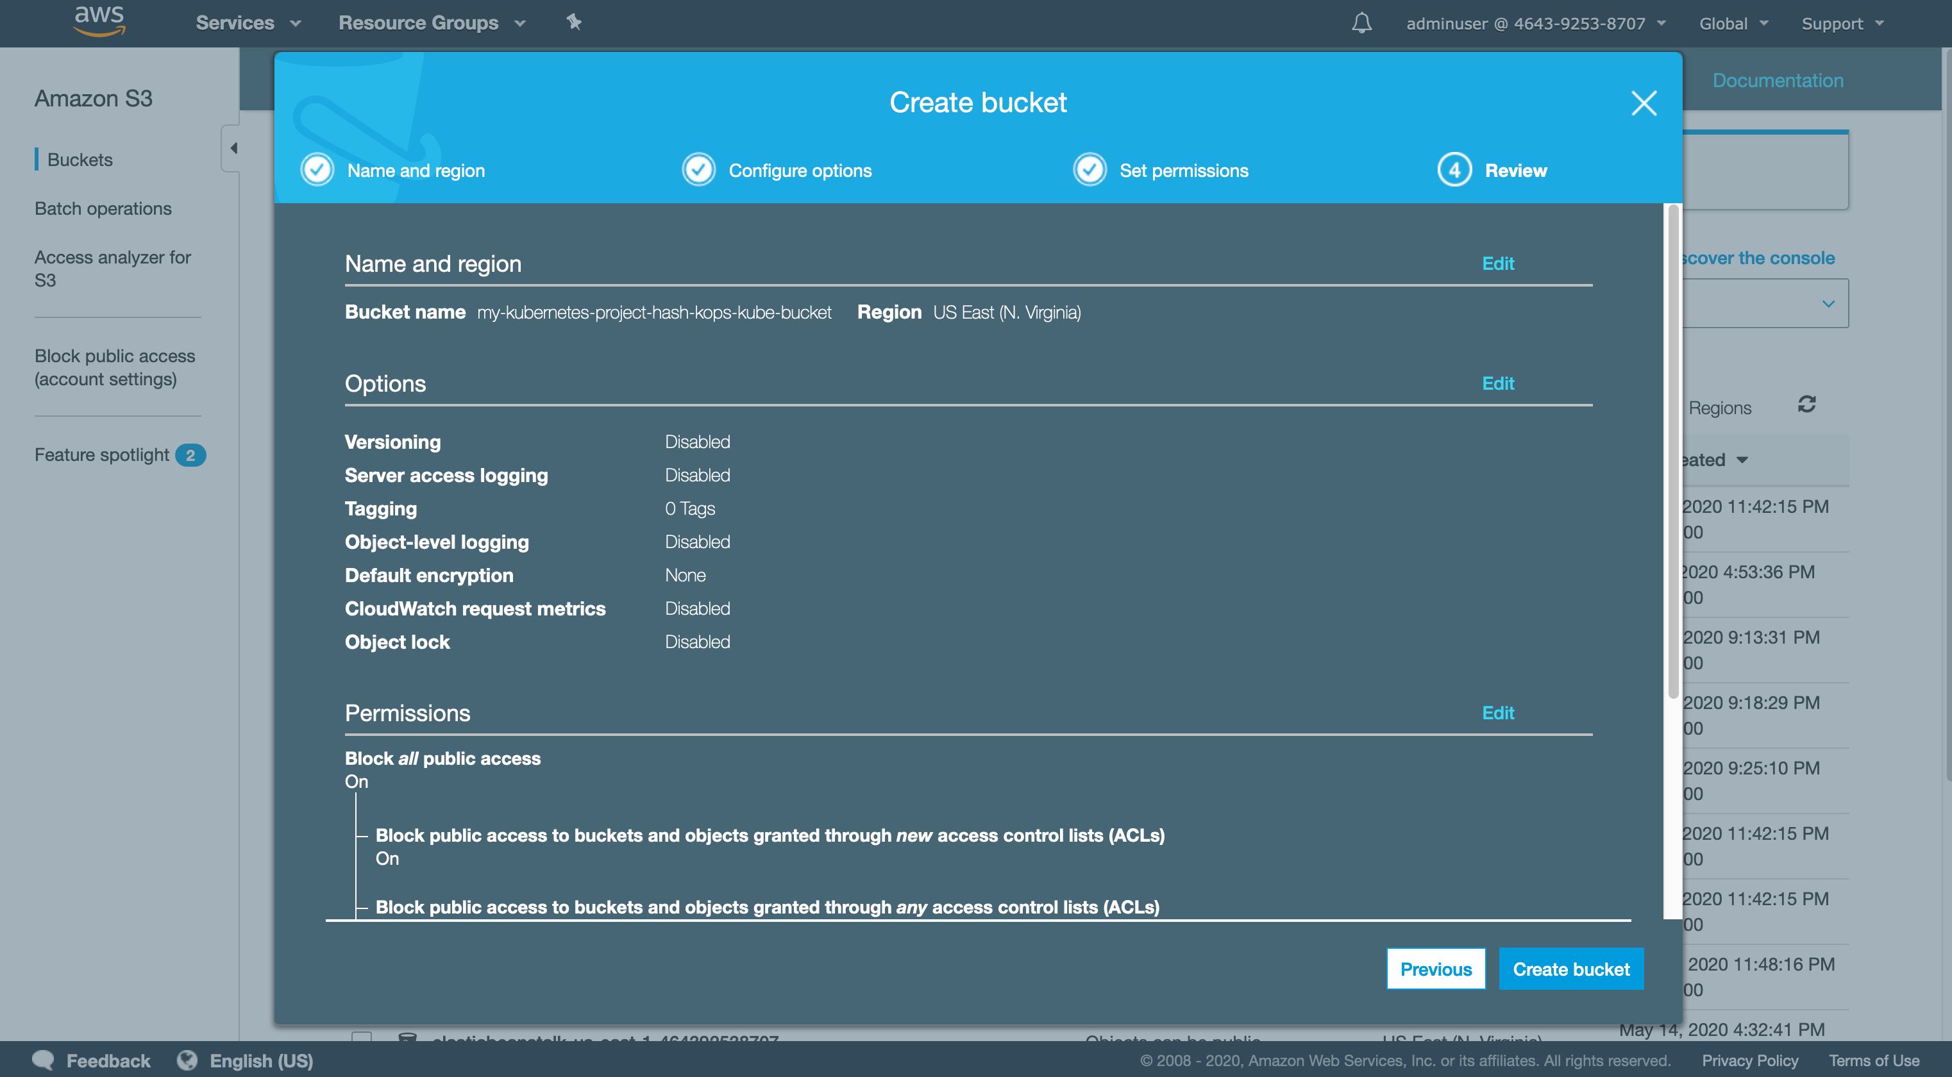
Task: Click the globe language icon near English (US)
Action: click(187, 1060)
